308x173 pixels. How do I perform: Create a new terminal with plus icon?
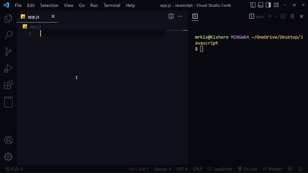tap(270, 16)
